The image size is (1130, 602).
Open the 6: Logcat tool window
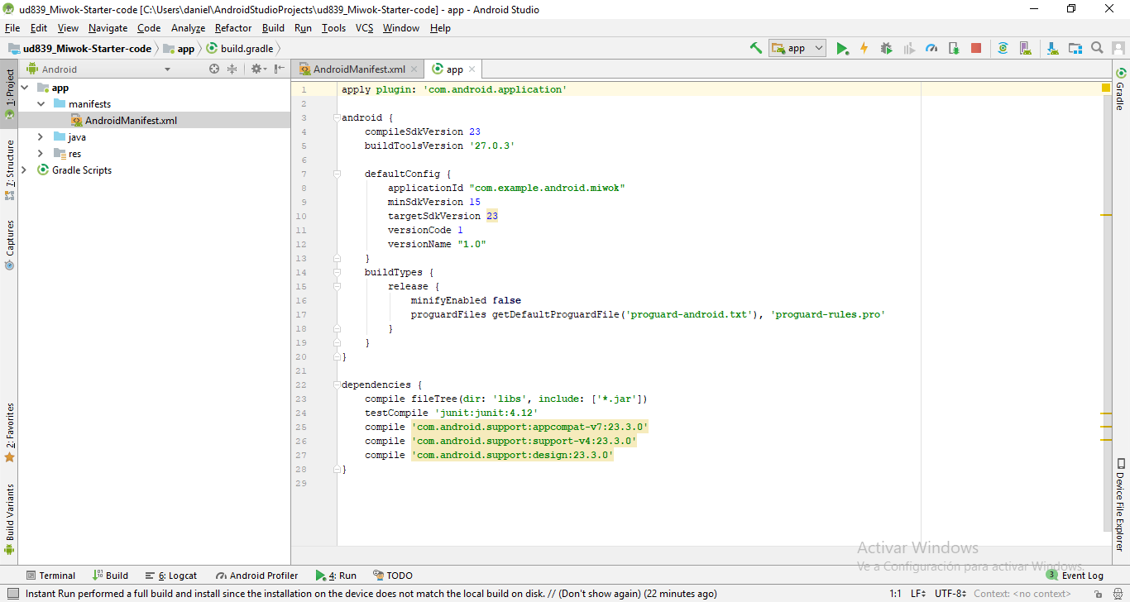click(171, 576)
